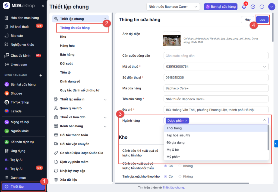Expand the blue right-edge side panel arrow
The image size is (278, 192).
click(x=276, y=144)
